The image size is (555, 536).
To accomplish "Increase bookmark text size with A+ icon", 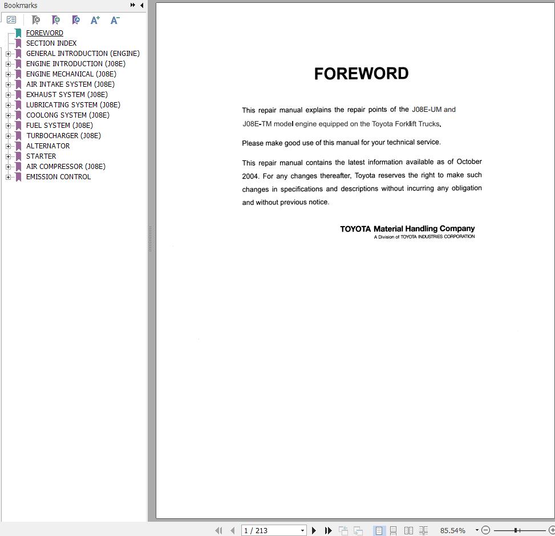I will [95, 19].
